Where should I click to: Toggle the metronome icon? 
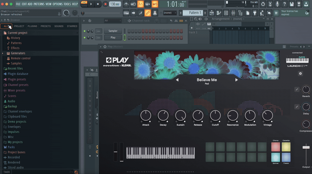[x=126, y=4]
